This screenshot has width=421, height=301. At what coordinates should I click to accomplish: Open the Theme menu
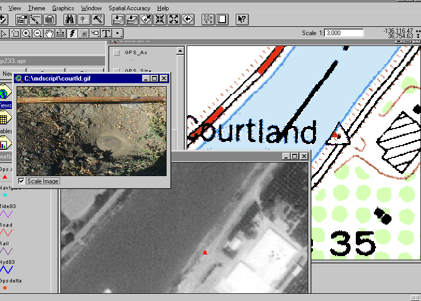pos(37,8)
